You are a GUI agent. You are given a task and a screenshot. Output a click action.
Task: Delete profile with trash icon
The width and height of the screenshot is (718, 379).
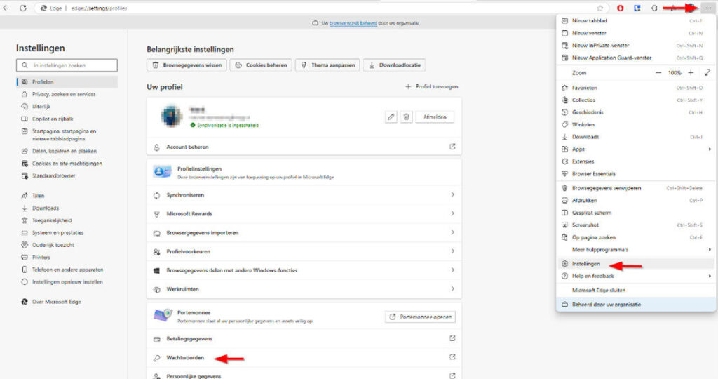[x=406, y=117]
